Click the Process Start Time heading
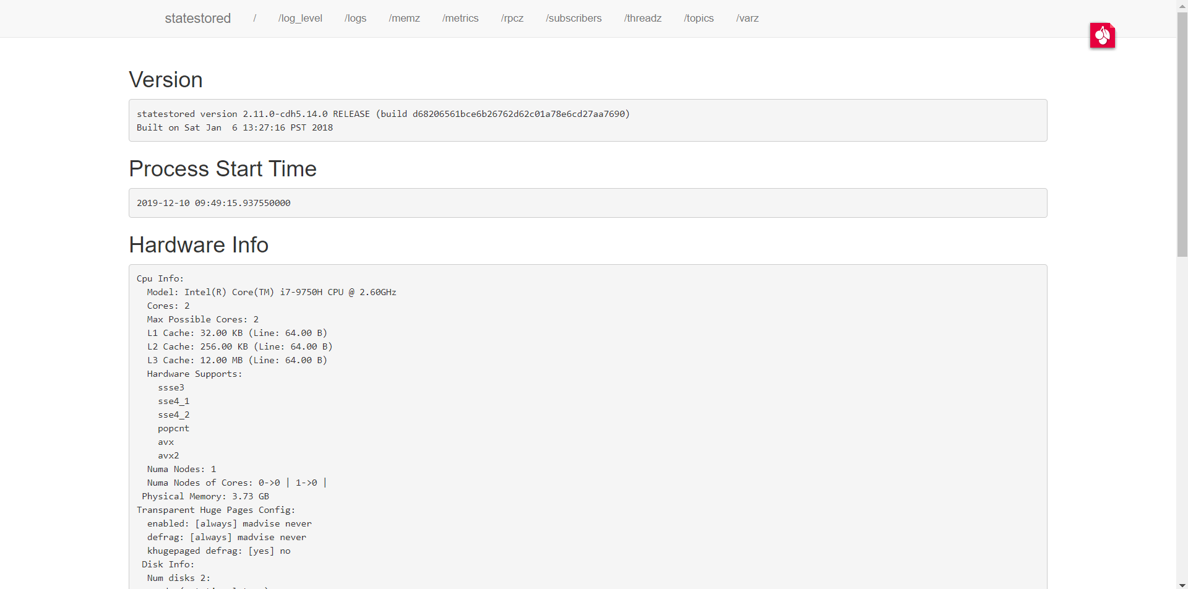 click(x=223, y=169)
